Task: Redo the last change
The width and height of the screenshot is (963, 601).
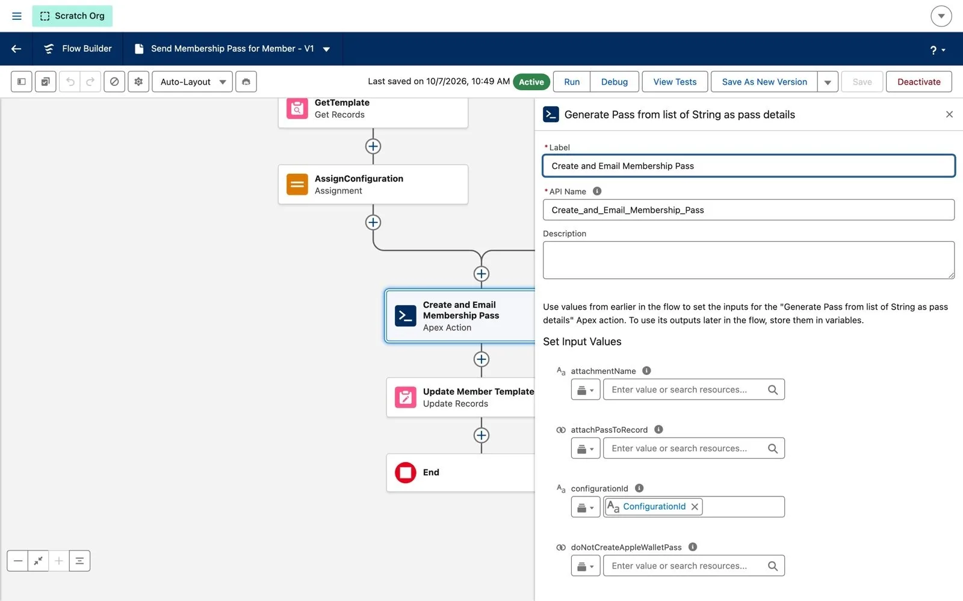Action: tap(90, 82)
